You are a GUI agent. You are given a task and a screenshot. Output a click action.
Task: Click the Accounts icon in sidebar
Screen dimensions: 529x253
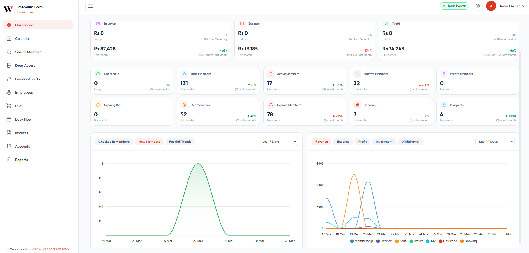pos(9,146)
